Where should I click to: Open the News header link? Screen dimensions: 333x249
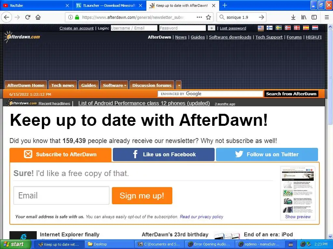181,37
